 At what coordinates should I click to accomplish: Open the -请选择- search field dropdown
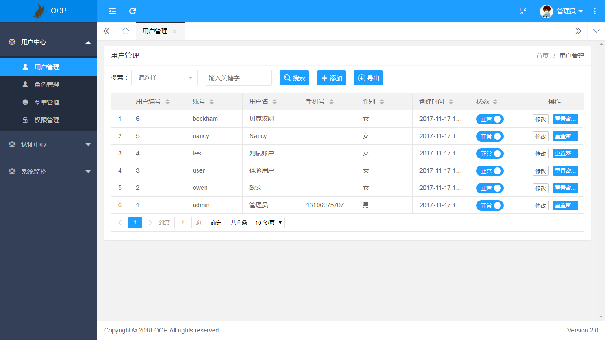tap(164, 78)
